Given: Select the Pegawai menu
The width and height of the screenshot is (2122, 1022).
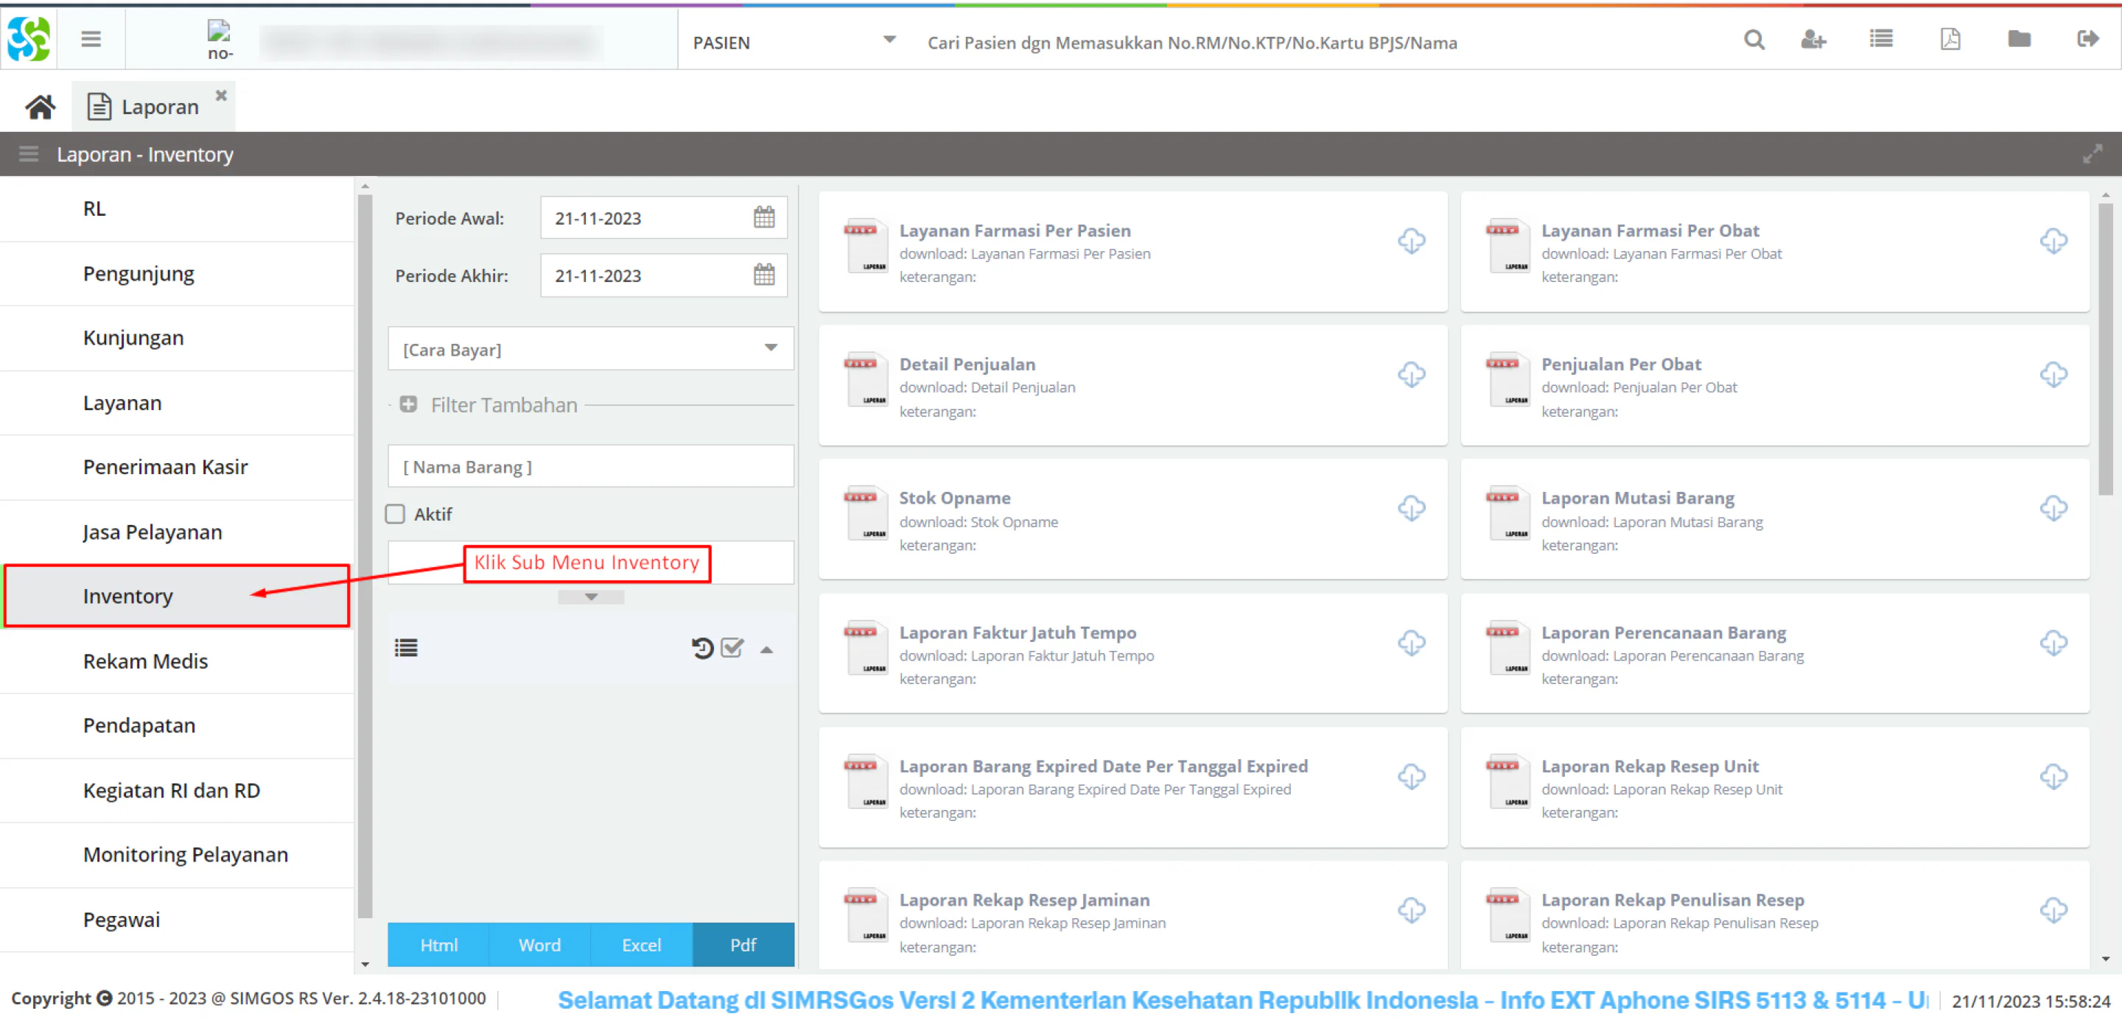Looking at the screenshot, I should coord(177,920).
